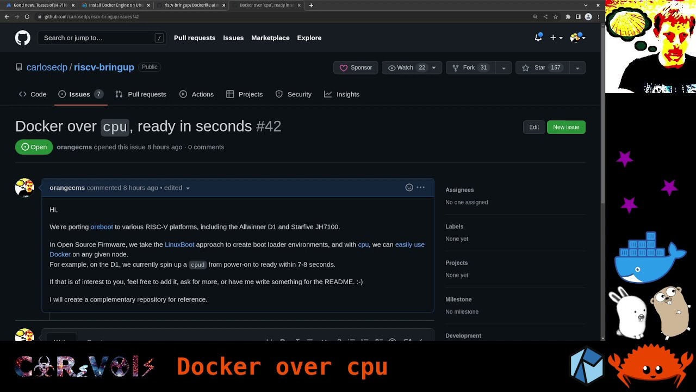Click the Docker whale image
The image size is (696, 392).
pyautogui.click(x=650, y=258)
